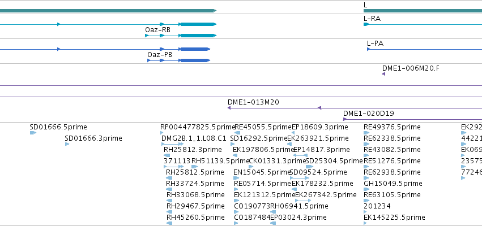Click the EP14817.3prime label
Screen dimensions: 482x226
point(322,150)
